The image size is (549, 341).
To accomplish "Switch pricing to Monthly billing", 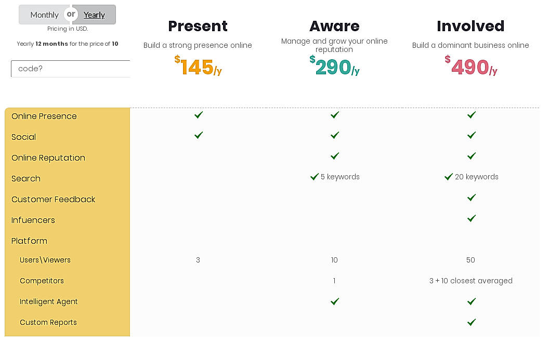I will [x=44, y=15].
